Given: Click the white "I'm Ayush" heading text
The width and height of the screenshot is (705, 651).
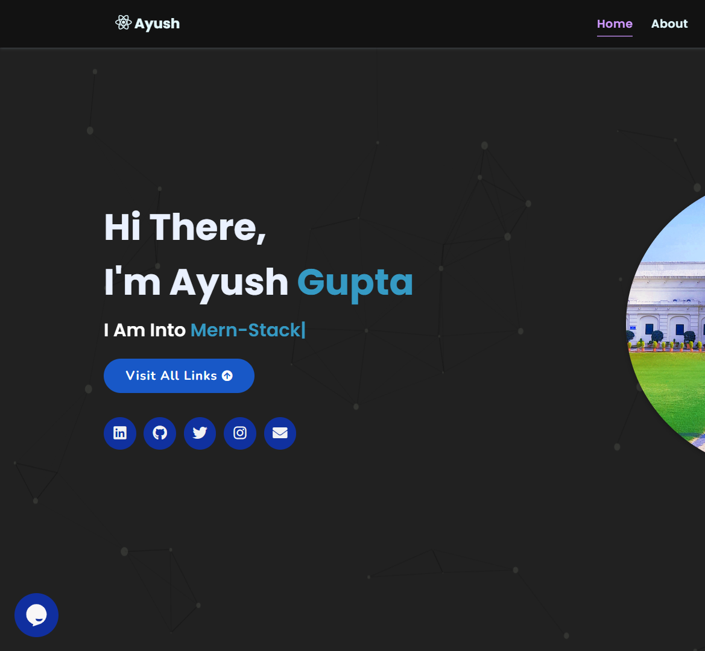Looking at the screenshot, I should (x=196, y=282).
